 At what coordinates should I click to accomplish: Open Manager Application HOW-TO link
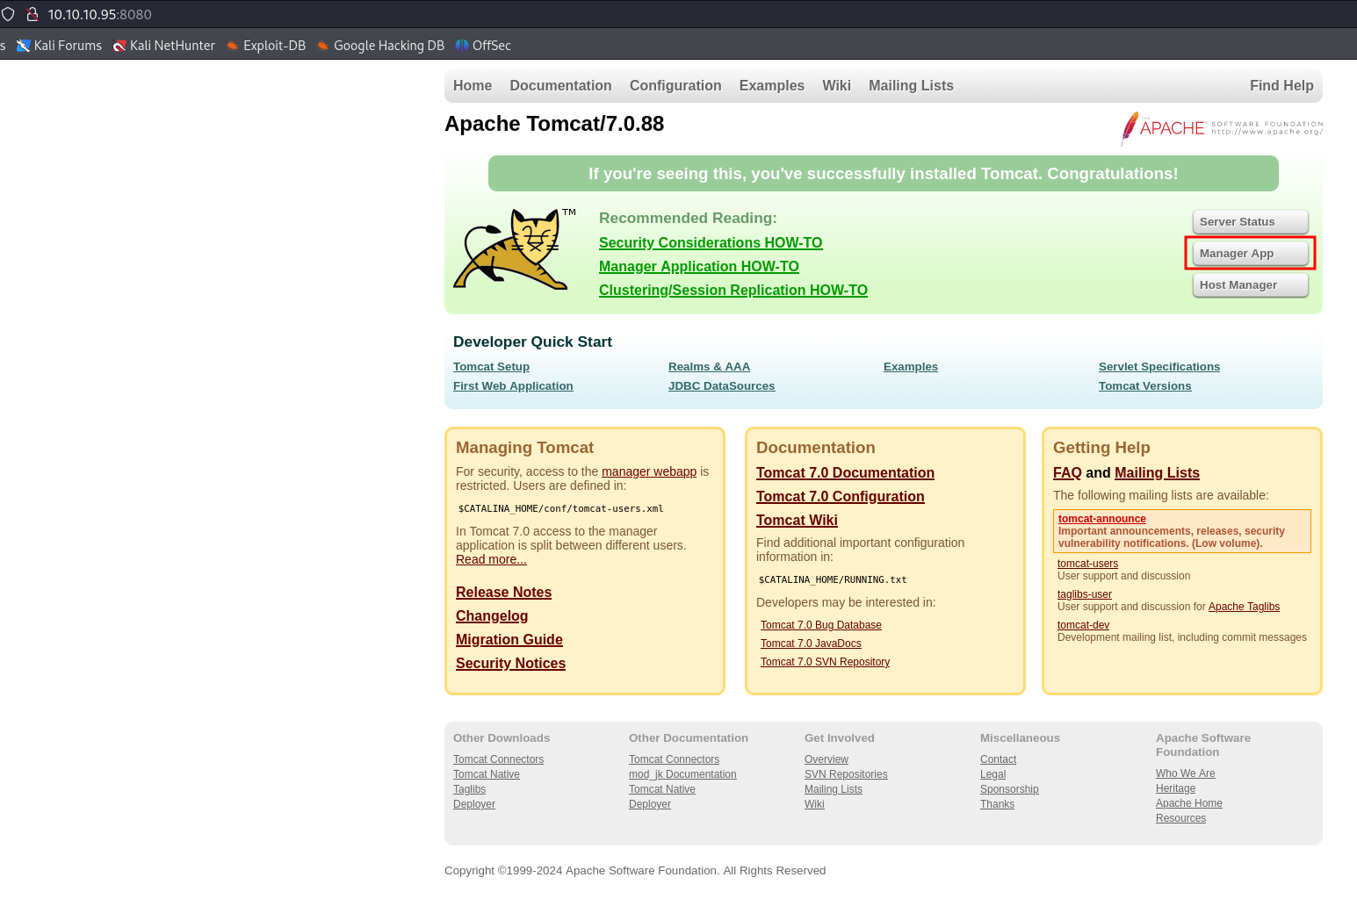tap(699, 266)
